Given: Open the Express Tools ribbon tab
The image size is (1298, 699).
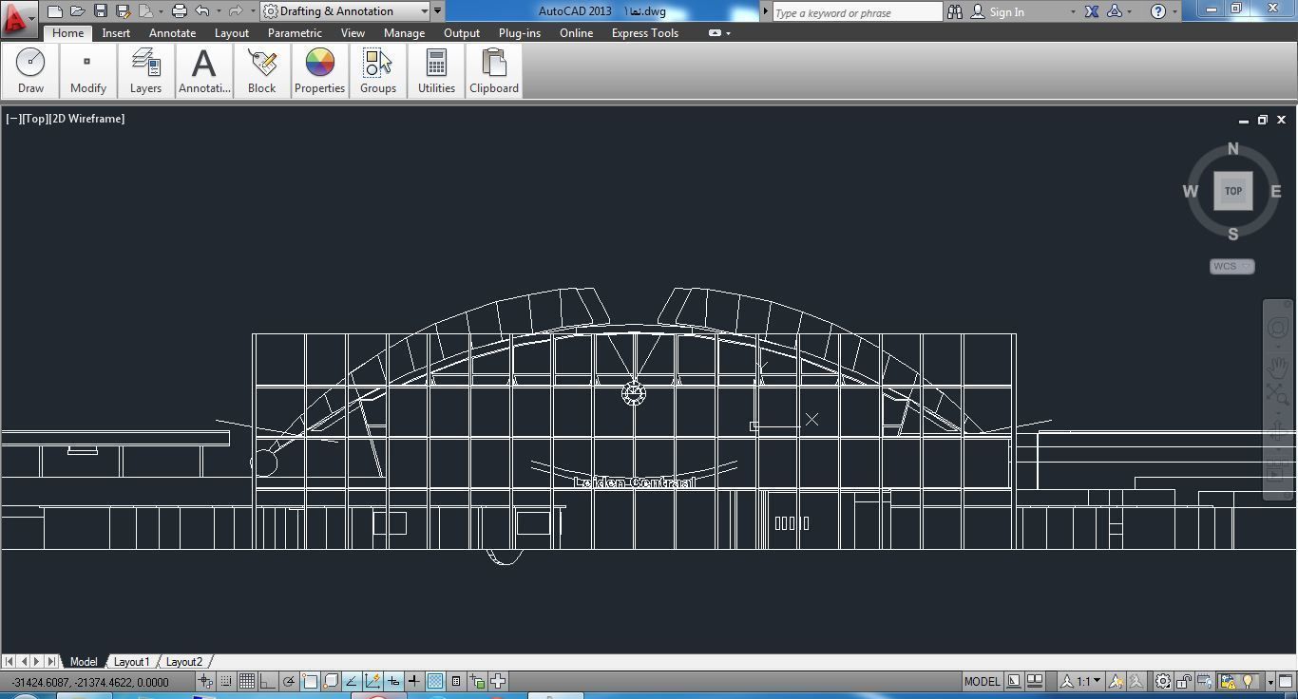Looking at the screenshot, I should coord(644,32).
